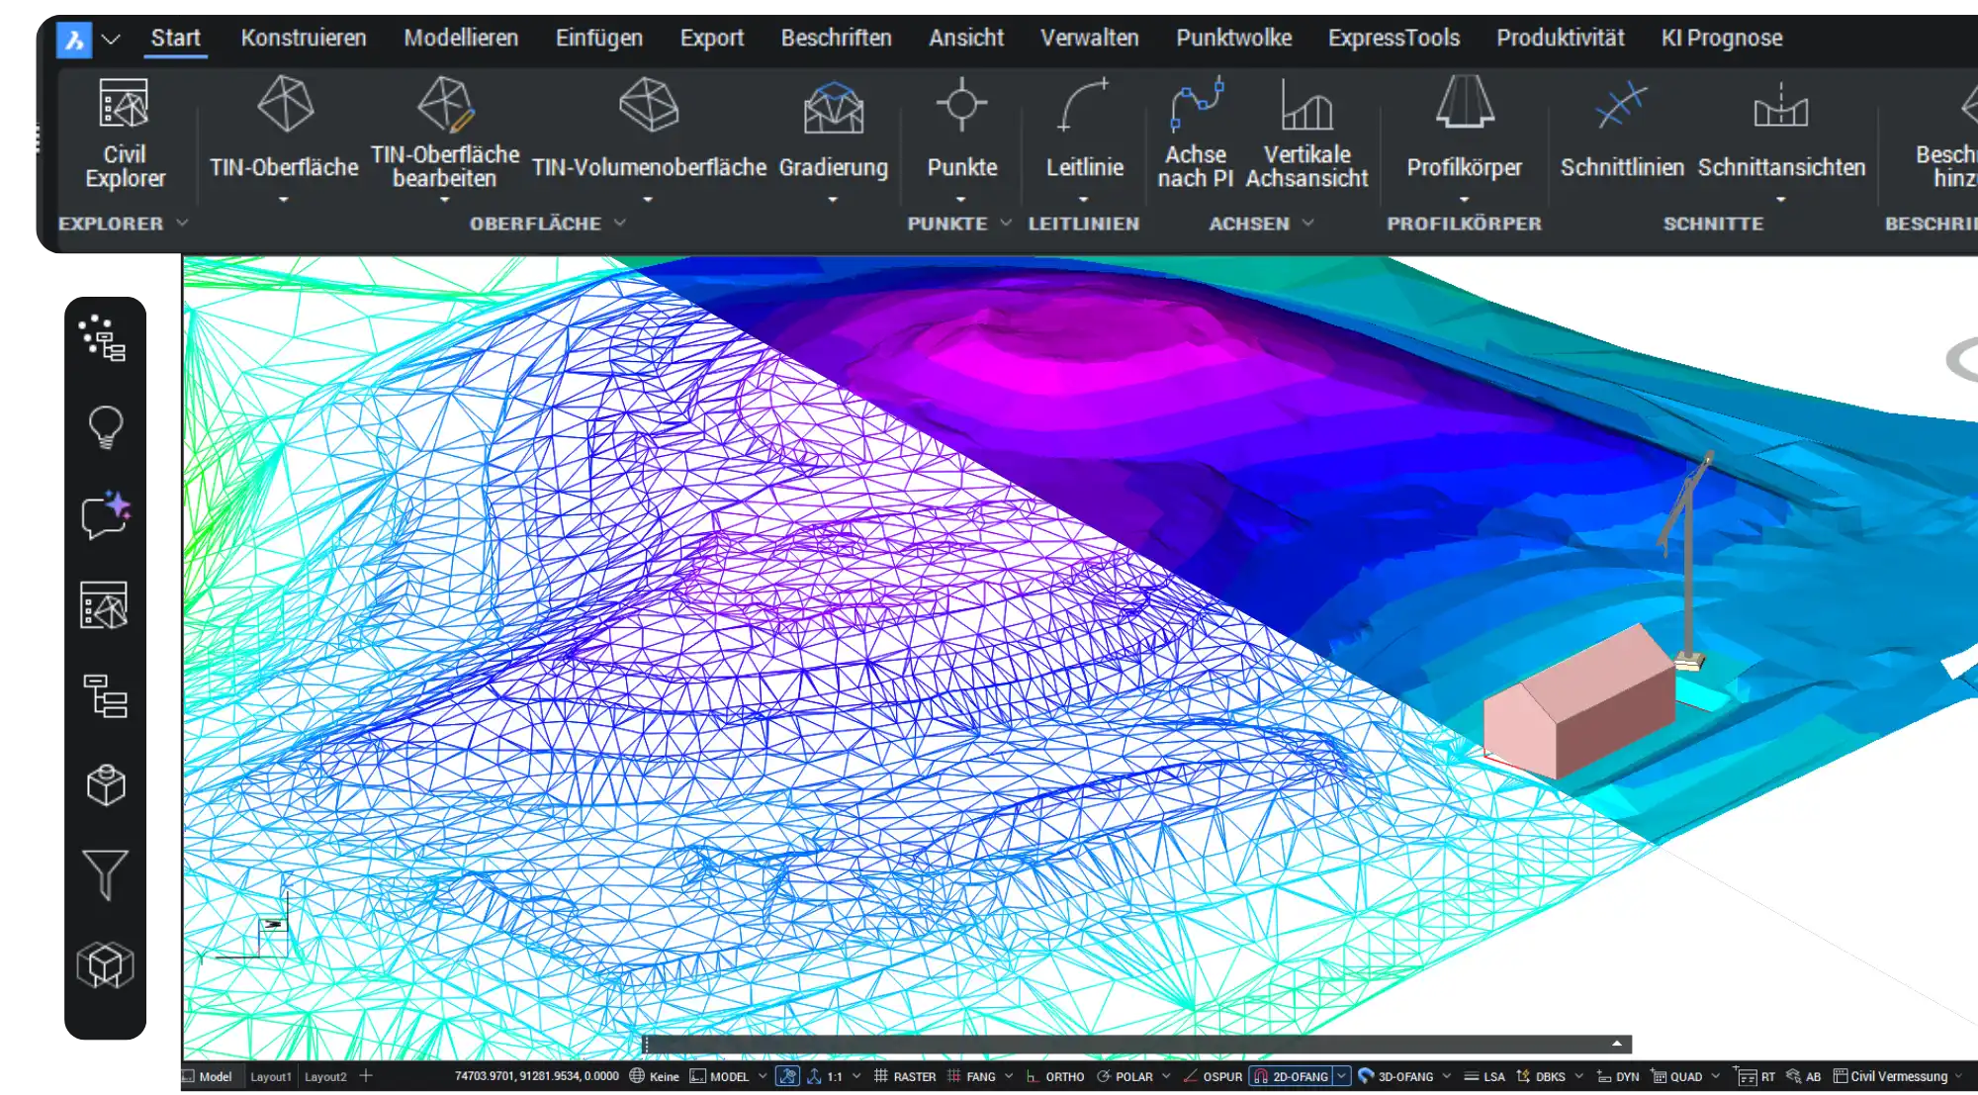Click the sidebar single-cube components icon
Viewport: 1978px width, 1095px height.
(x=105, y=785)
